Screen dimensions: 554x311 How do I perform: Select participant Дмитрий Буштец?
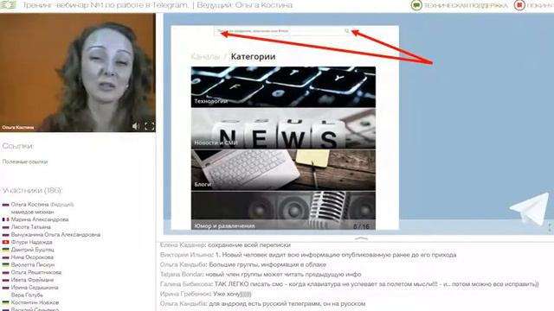pos(33,250)
